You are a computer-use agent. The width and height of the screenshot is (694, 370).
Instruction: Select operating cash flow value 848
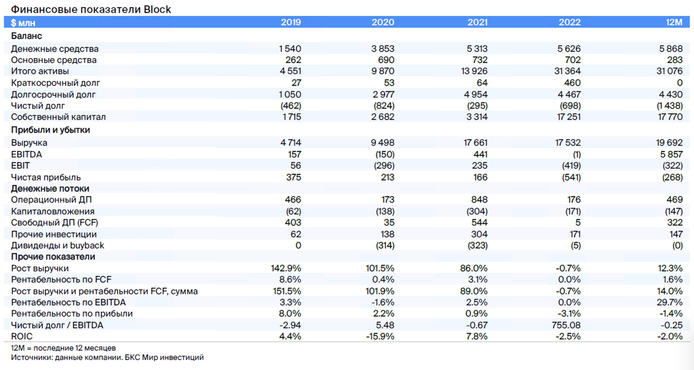point(479,200)
